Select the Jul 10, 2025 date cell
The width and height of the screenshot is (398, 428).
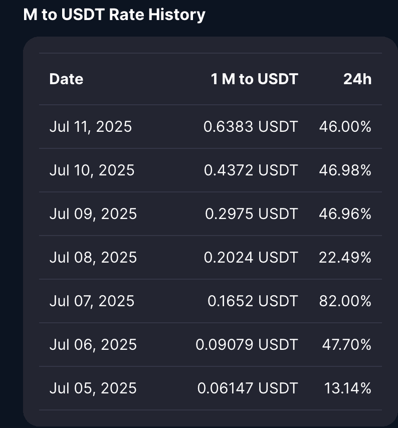[x=92, y=170]
